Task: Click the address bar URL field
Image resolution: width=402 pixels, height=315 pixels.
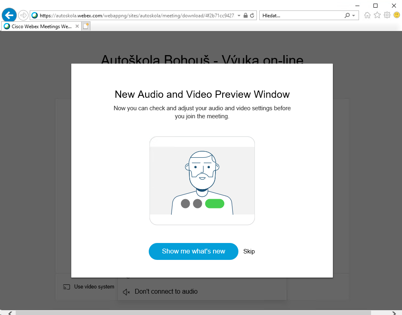Action: pyautogui.click(x=137, y=16)
